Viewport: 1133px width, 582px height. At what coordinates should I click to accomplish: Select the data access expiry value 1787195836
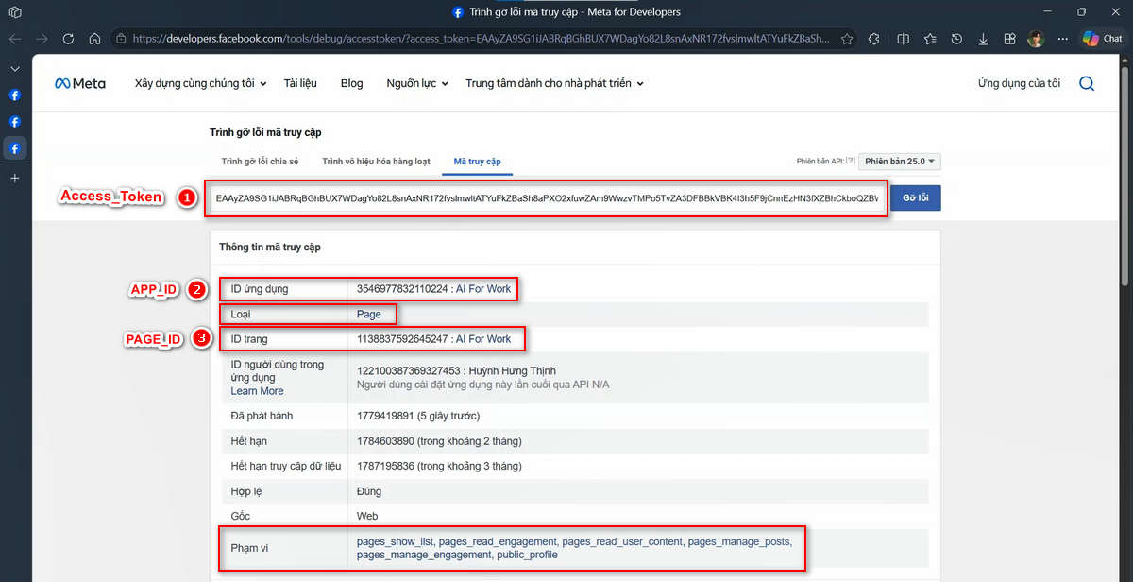[385, 466]
